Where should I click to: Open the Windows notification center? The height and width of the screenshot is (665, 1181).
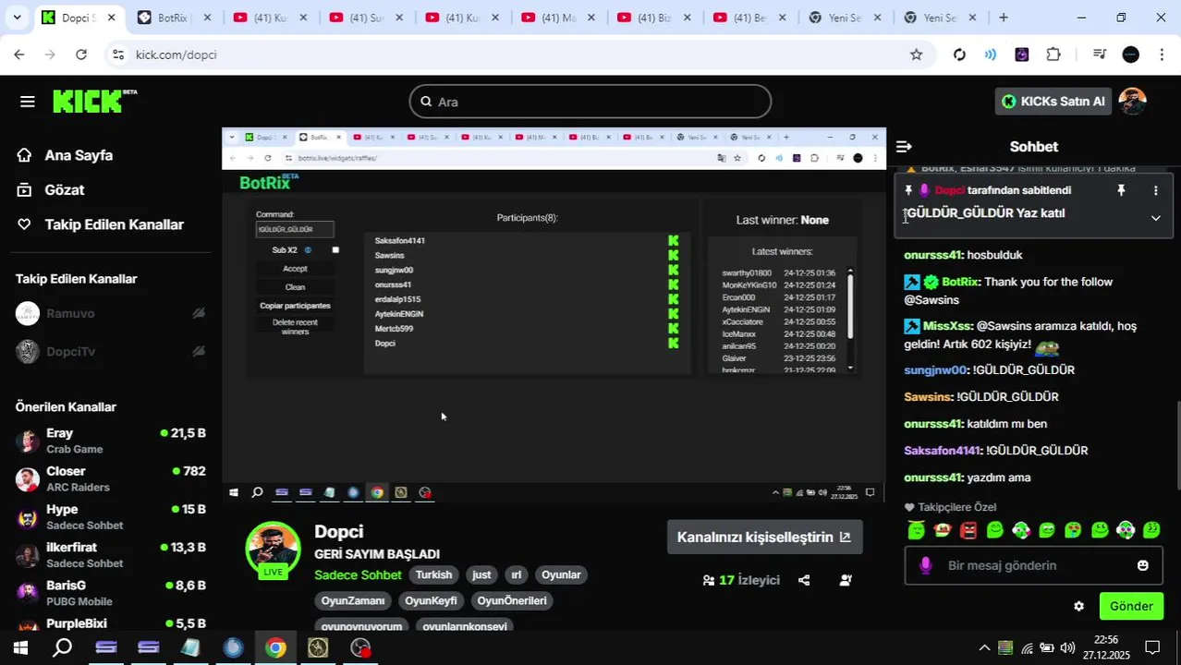1152,647
